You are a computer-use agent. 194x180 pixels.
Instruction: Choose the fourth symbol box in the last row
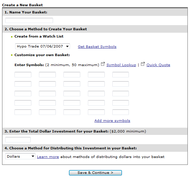[96, 112]
